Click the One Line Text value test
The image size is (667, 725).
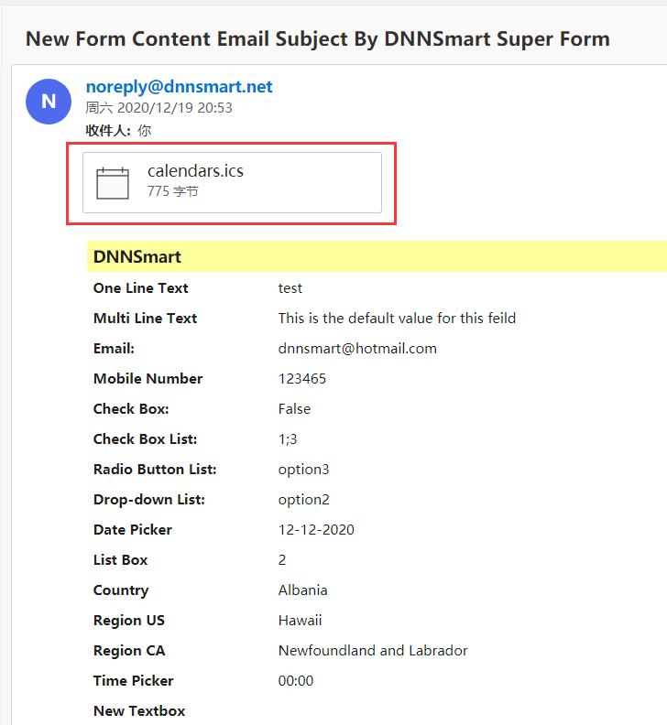pyautogui.click(x=290, y=288)
